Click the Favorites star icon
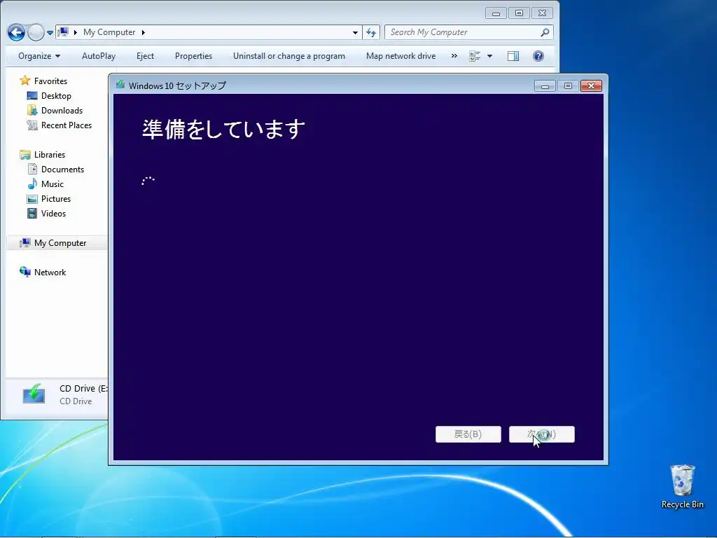717x538 pixels. click(x=25, y=81)
